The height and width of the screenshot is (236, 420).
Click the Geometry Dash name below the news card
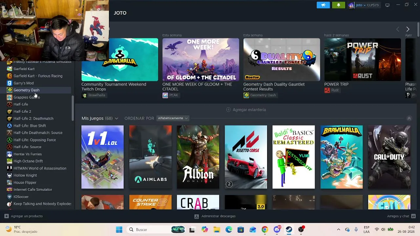263,95
